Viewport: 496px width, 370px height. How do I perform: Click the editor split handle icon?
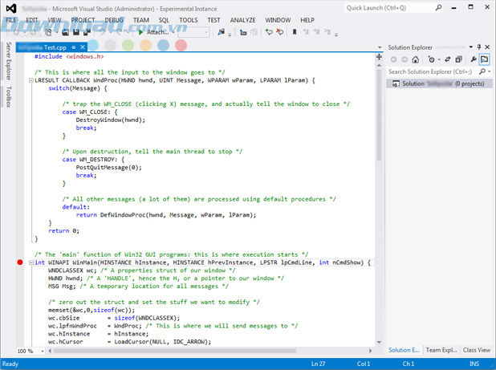379,57
